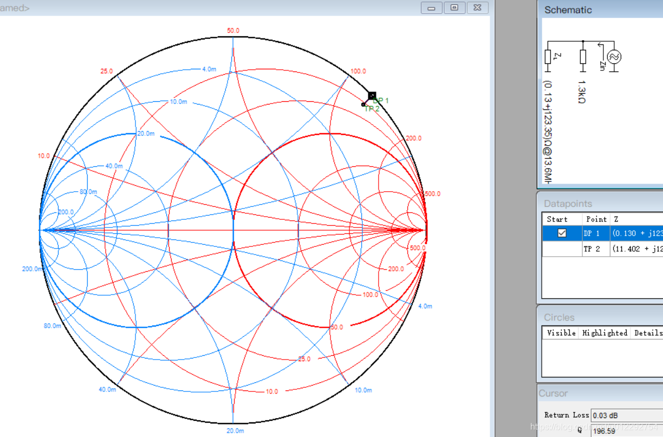663x437 pixels.
Task: Restore the Smith chart window size
Action: click(x=454, y=8)
